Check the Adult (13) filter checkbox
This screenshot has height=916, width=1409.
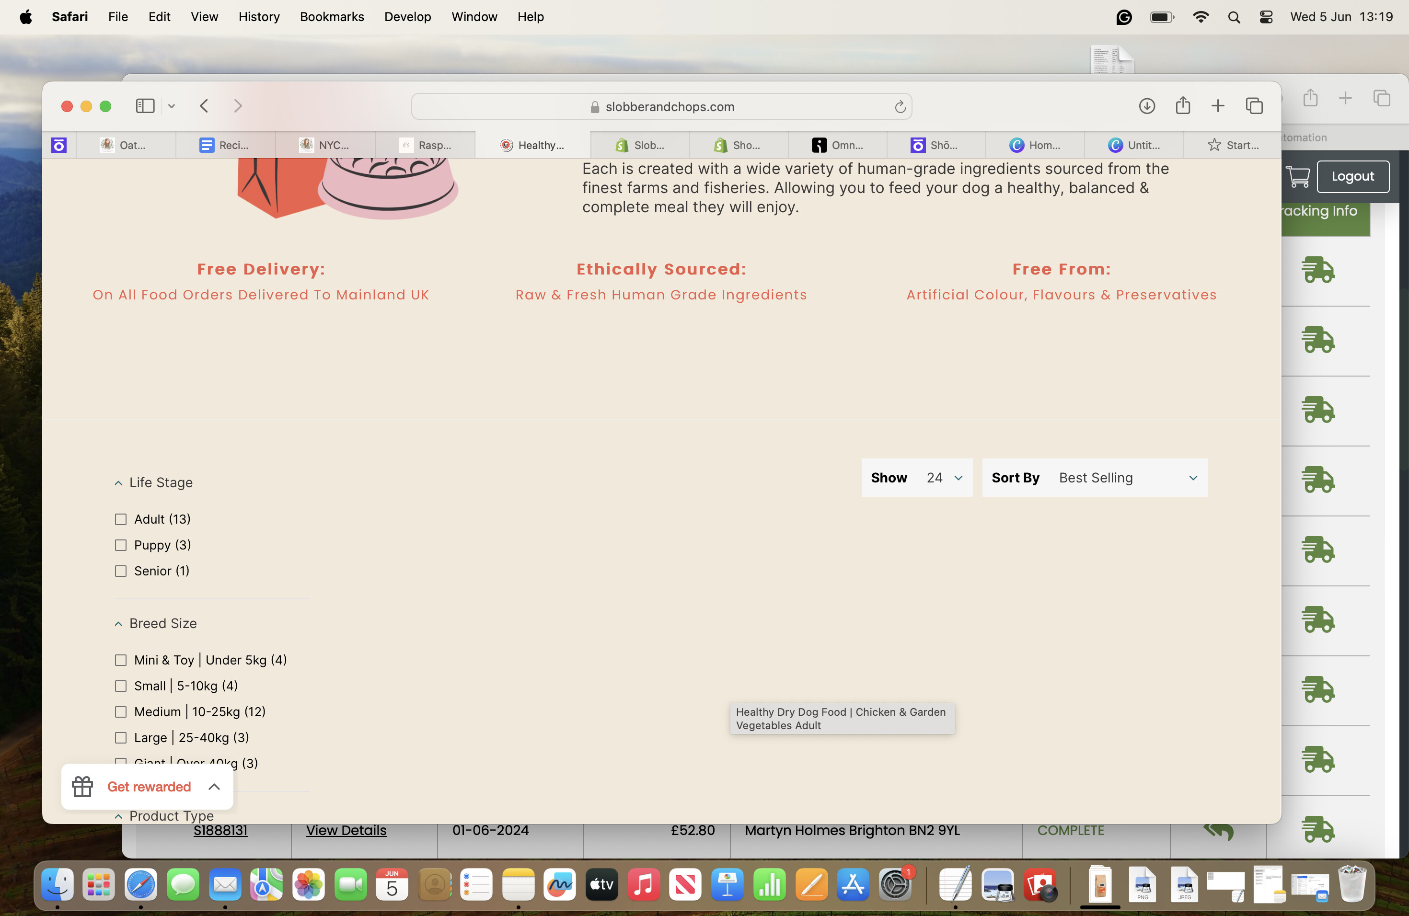click(x=121, y=519)
